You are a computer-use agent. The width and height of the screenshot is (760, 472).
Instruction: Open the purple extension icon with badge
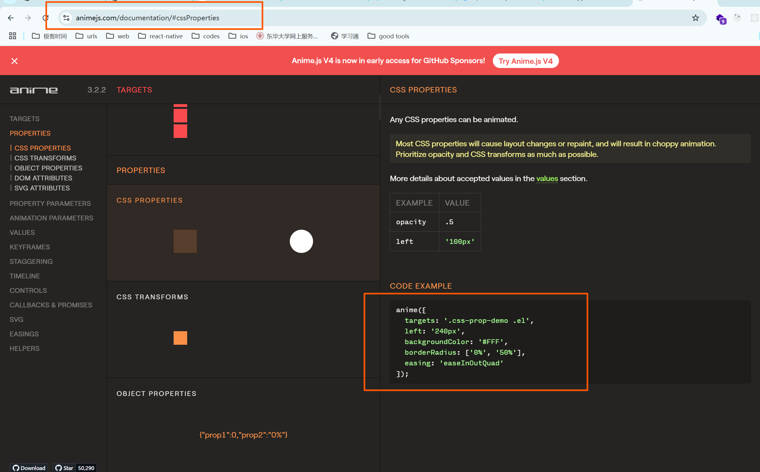tap(720, 19)
